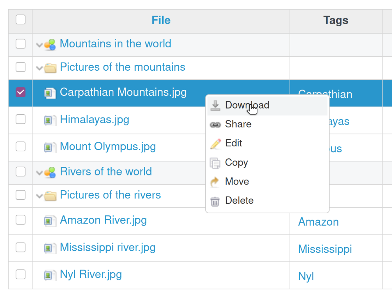Viewport: 392px width, 302px height.
Task: Sort by clicking the File column header
Action: coord(161,20)
